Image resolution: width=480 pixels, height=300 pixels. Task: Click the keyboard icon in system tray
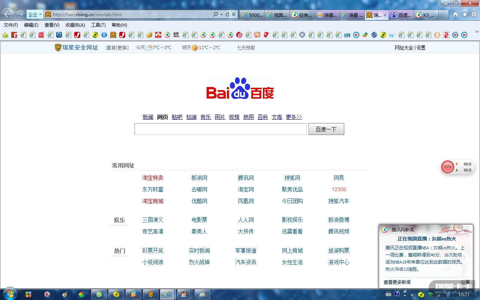point(388,294)
